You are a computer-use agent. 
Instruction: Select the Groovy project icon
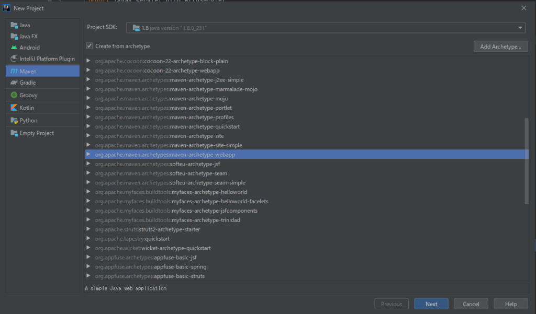point(14,95)
